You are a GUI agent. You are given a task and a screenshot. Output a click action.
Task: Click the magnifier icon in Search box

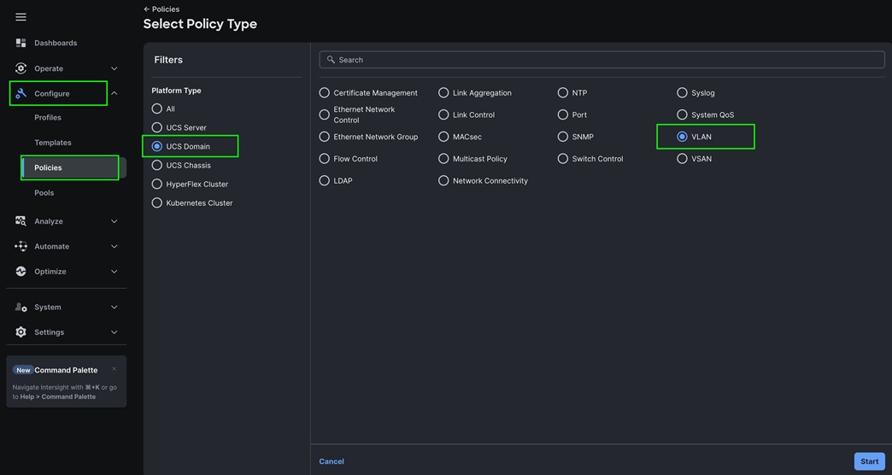coord(331,60)
